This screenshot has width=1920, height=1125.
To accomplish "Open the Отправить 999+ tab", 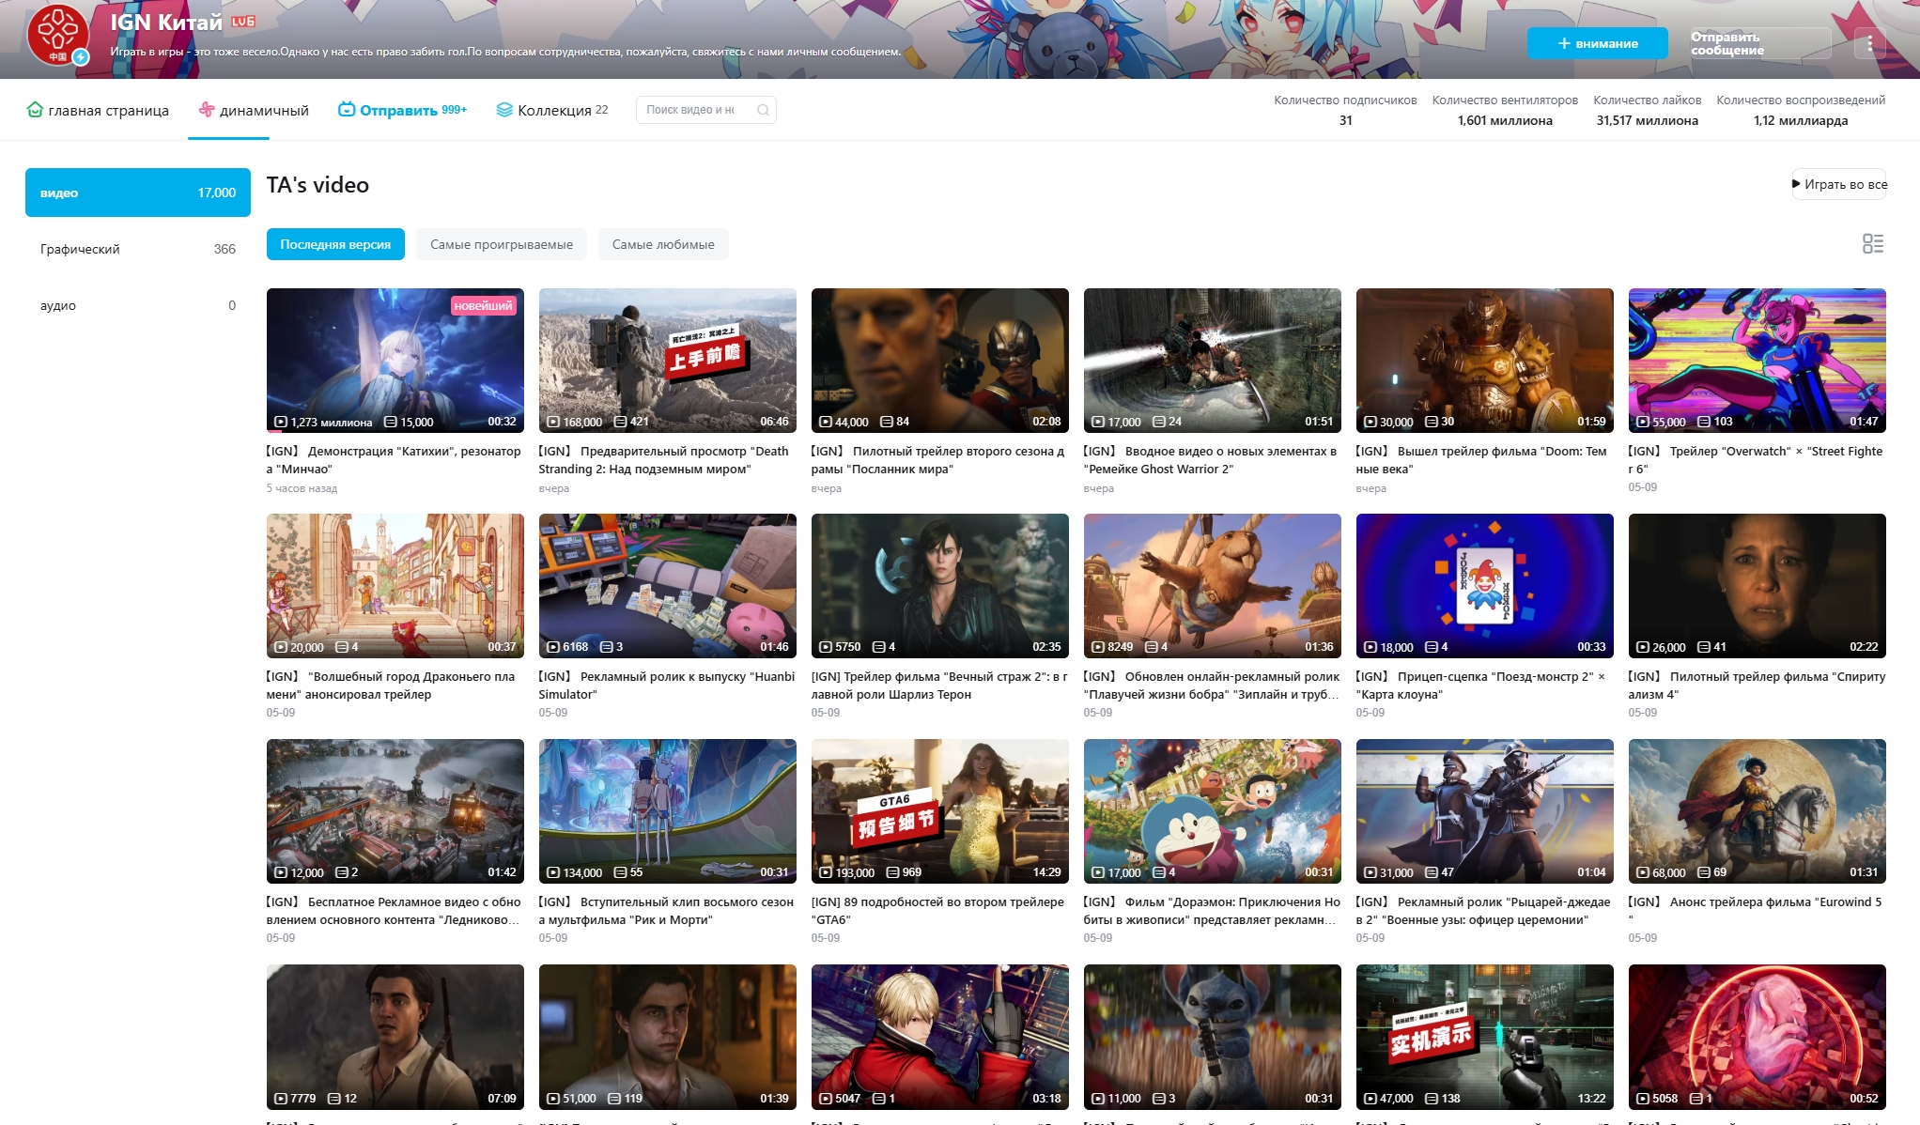I will (x=402, y=110).
